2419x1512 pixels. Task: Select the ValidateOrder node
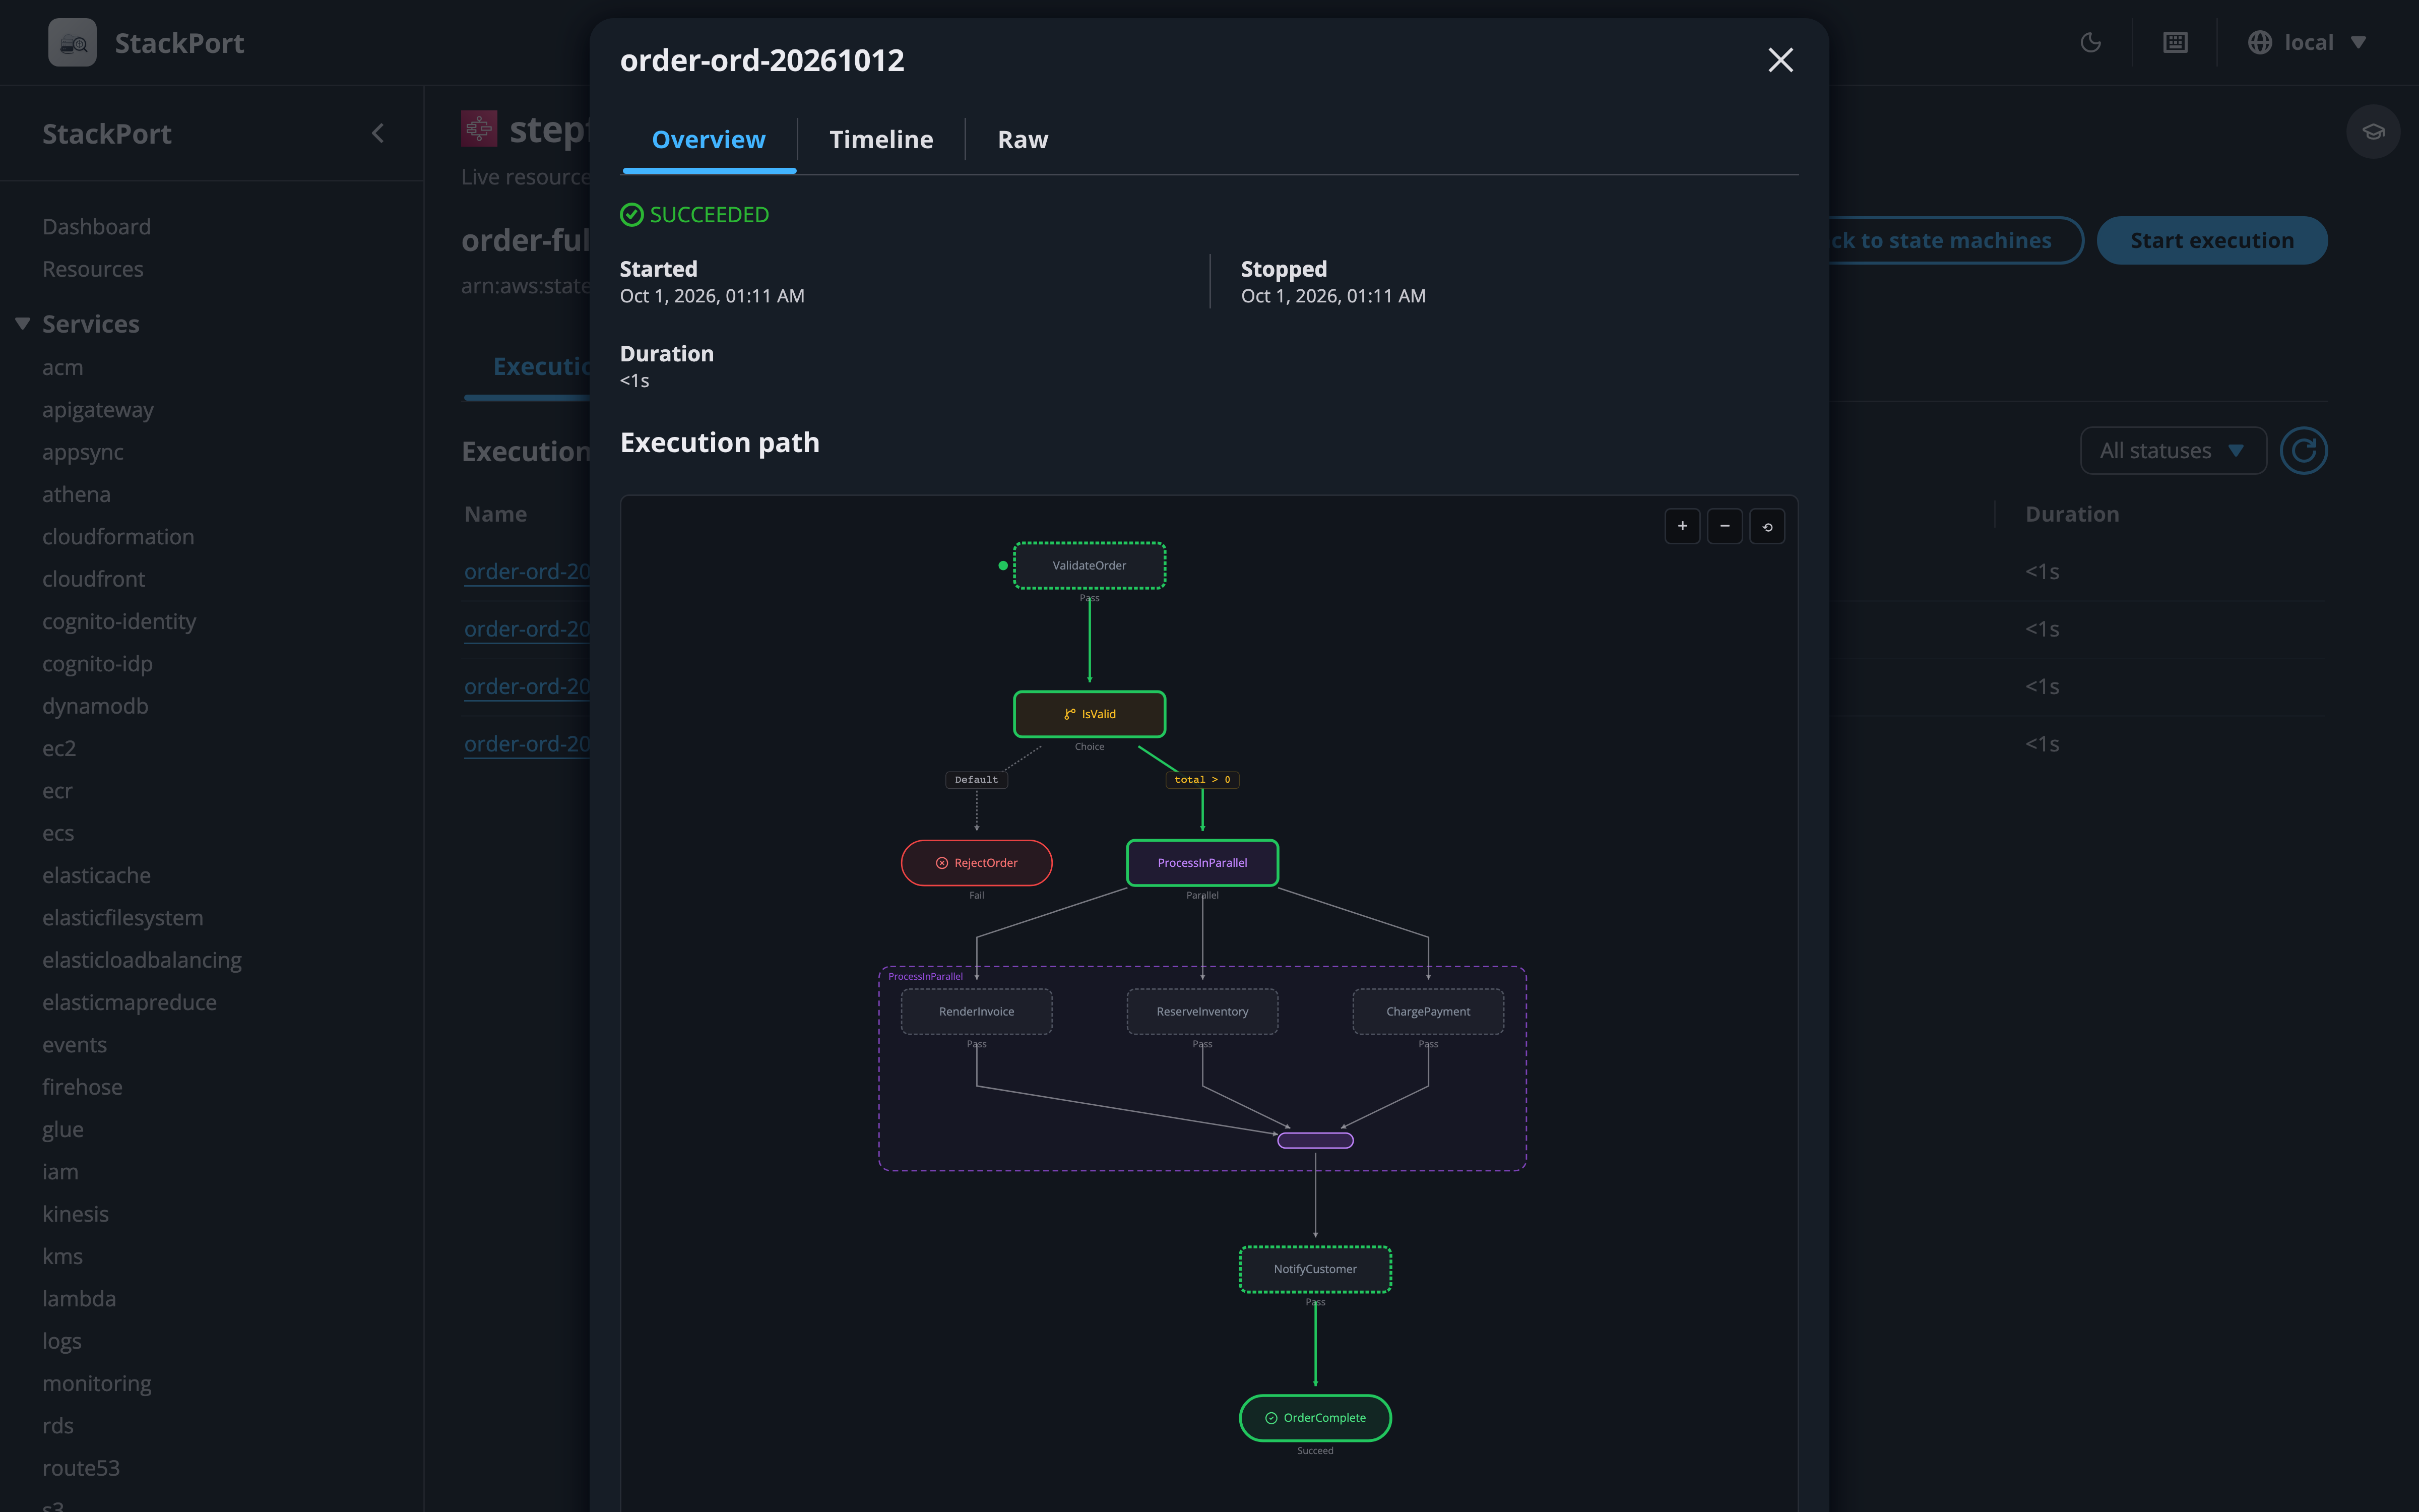click(1090, 565)
